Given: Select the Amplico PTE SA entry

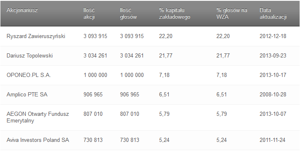Looking at the screenshot, I should pos(27,94).
